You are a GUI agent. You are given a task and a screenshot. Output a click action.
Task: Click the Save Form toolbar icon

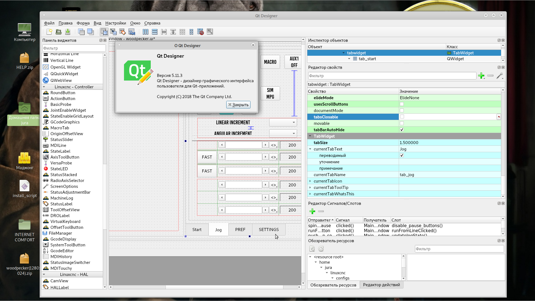(x=68, y=32)
